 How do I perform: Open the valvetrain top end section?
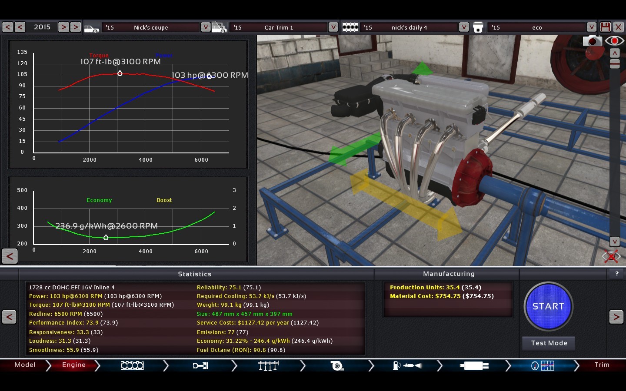pyautogui.click(x=268, y=366)
